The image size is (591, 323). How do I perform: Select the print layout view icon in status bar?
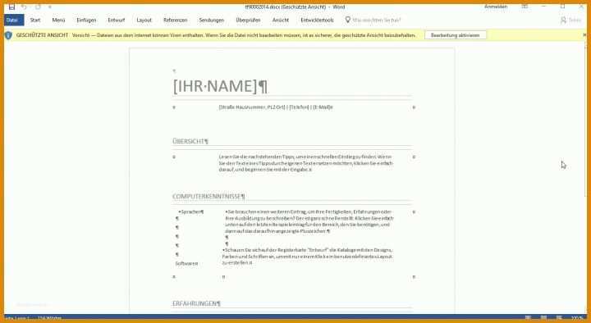(x=543, y=318)
